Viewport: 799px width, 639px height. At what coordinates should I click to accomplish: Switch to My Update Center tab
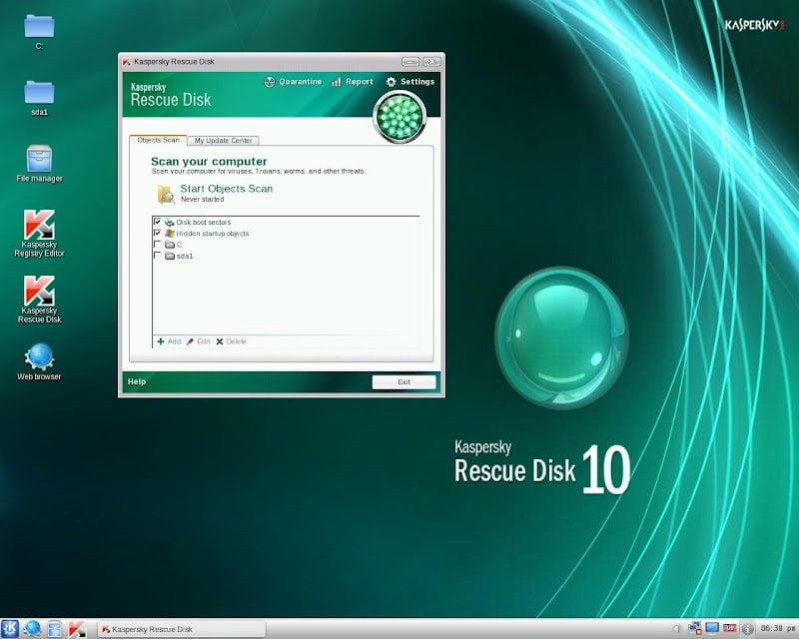tap(223, 140)
